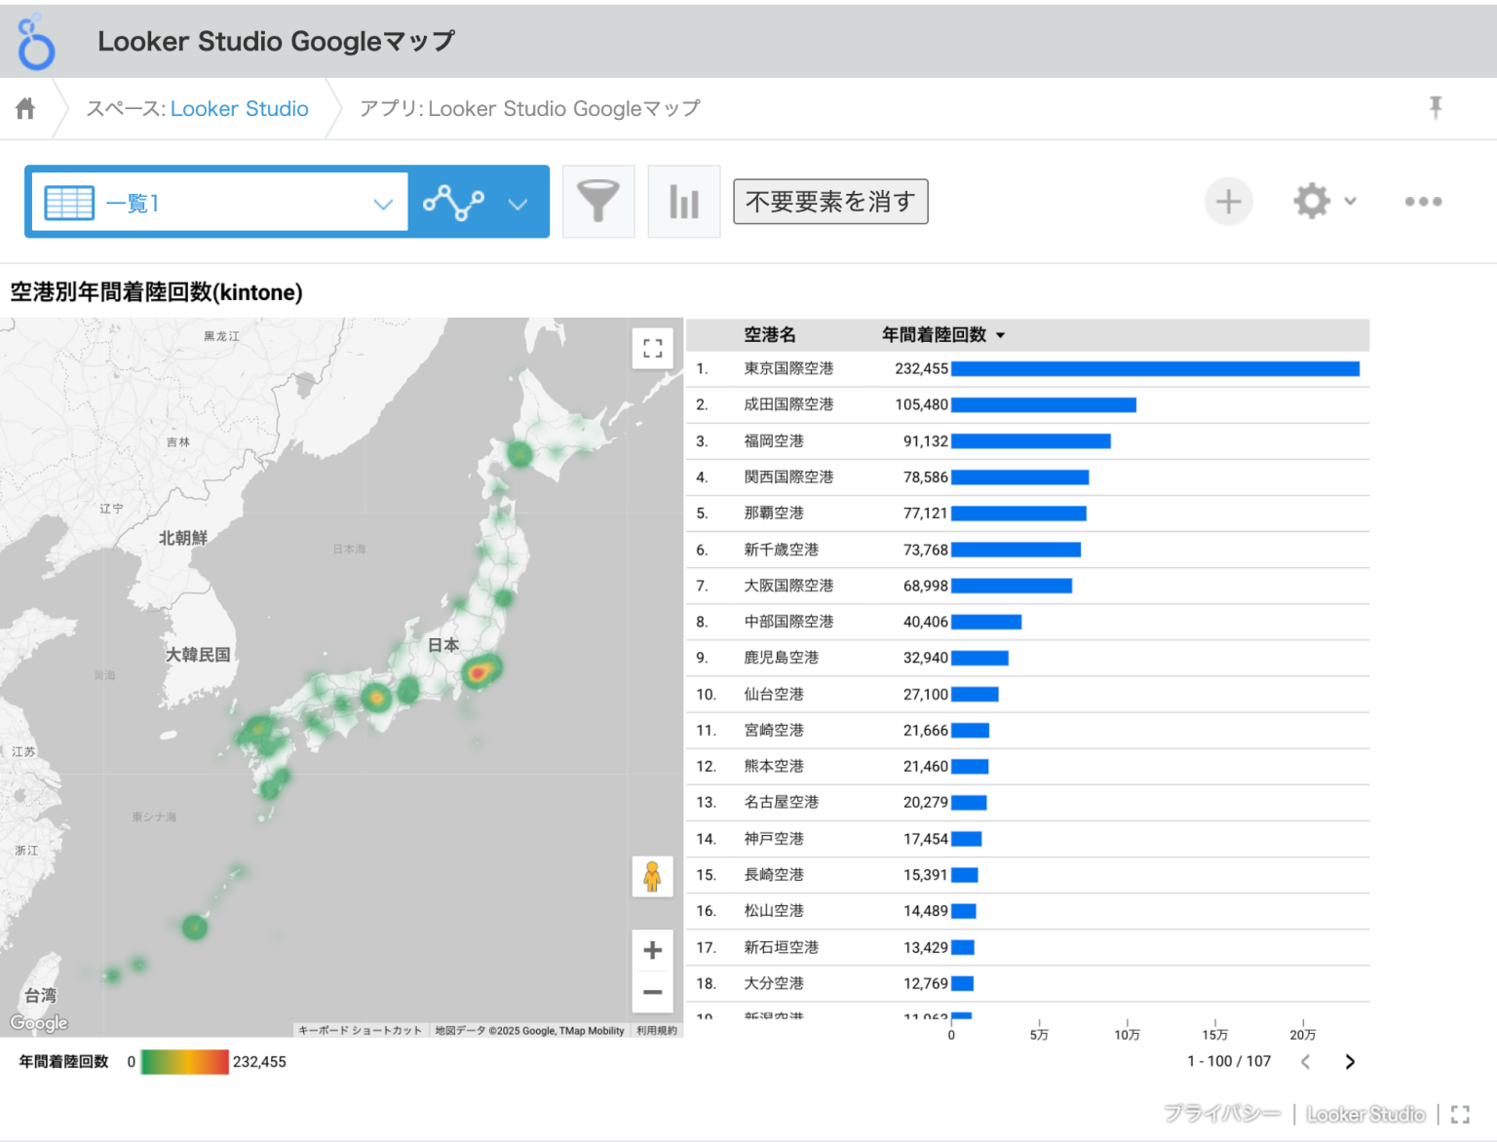Add a new record with the plus icon
The width and height of the screenshot is (1497, 1142).
click(1228, 202)
